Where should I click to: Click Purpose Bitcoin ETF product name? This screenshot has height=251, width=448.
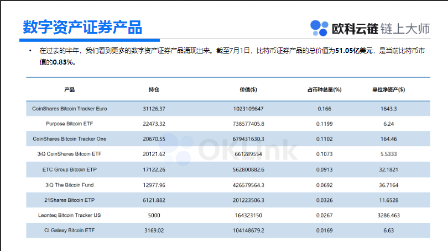click(x=70, y=124)
